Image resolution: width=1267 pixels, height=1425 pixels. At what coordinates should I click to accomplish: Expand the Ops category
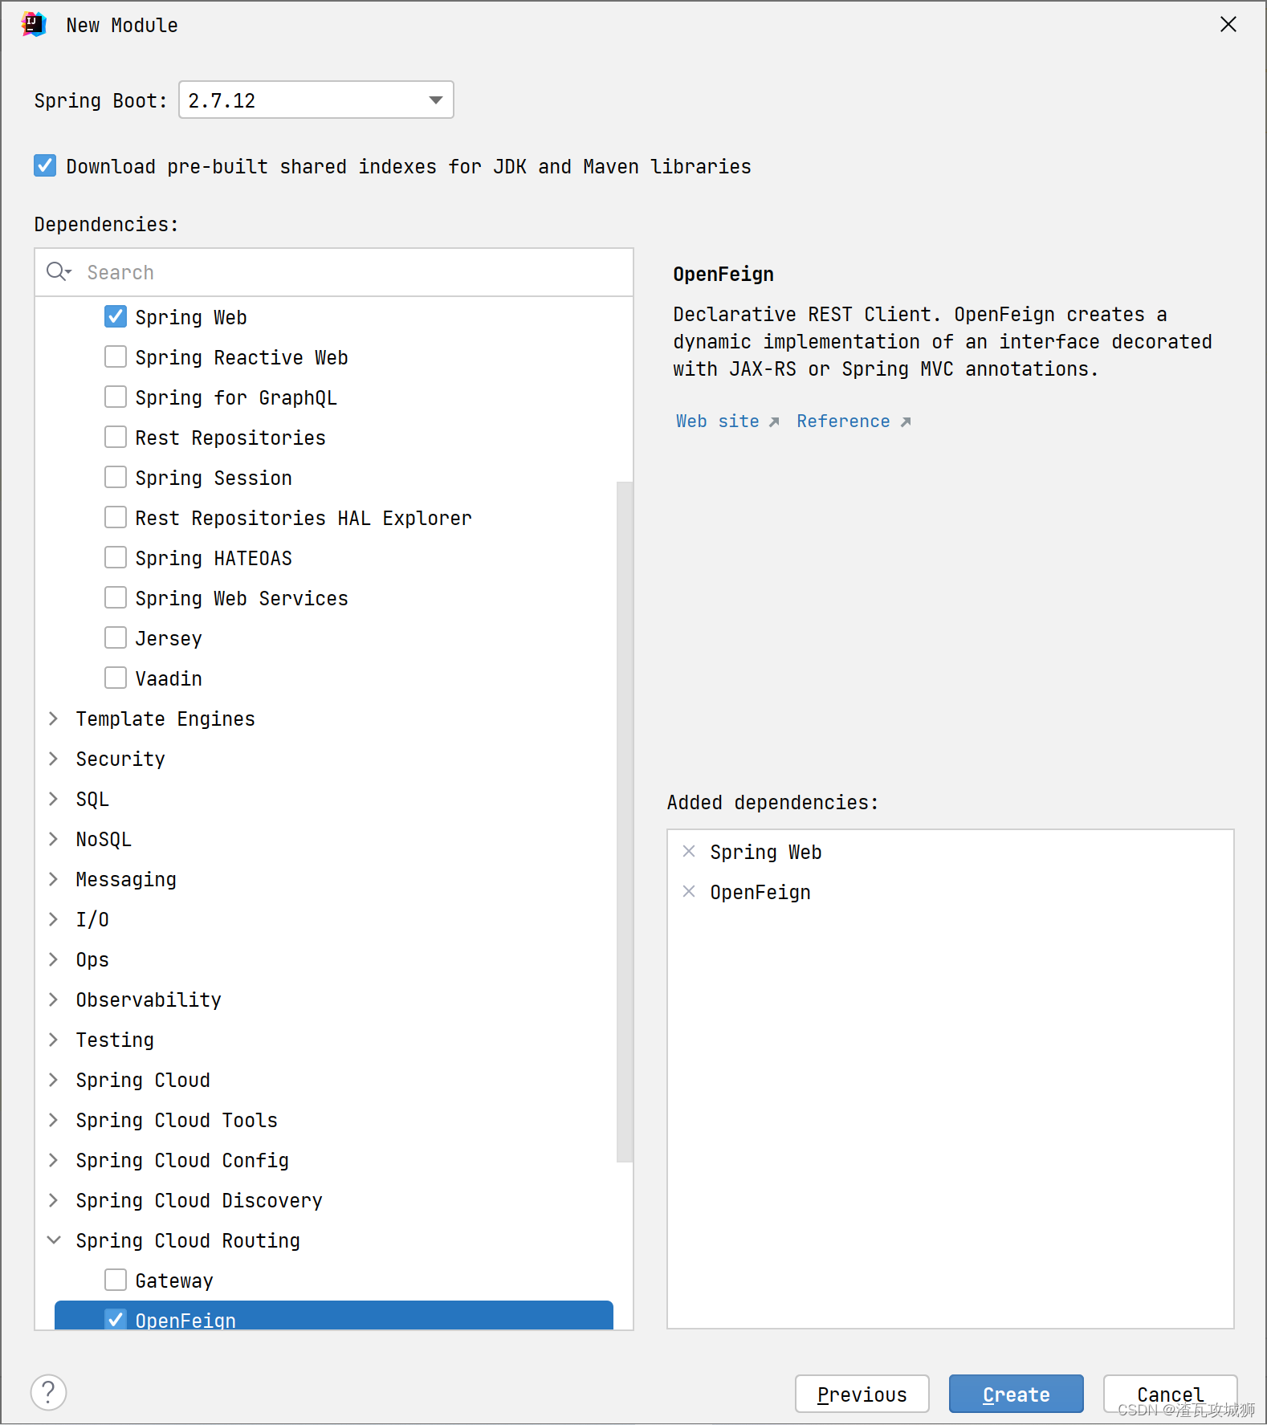[54, 959]
